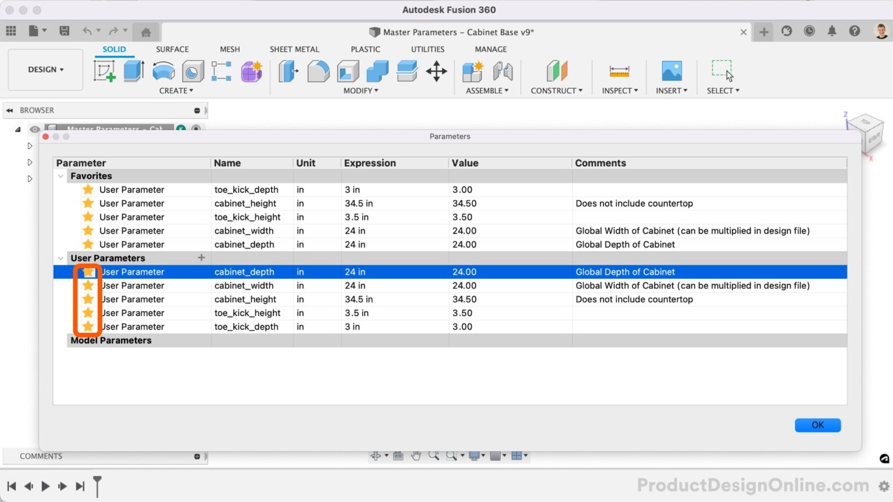The height and width of the screenshot is (502, 893).
Task: Toggle the favorite star on cabinet_width row
Action: point(88,285)
